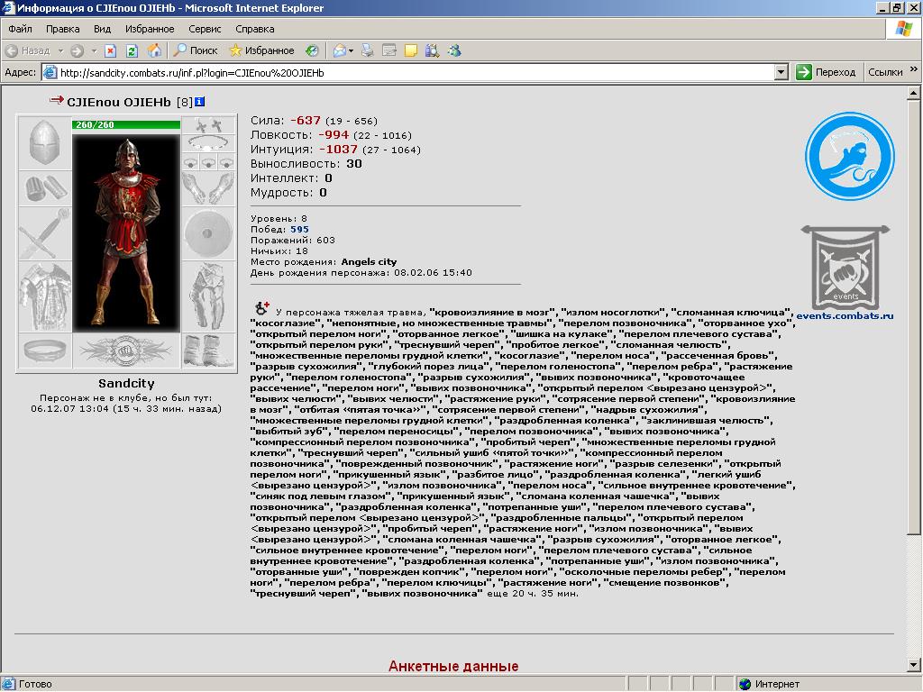Viewport: 923px width, 692px height.
Task: Click the vertical scrollbar thumb
Action: pos(913,316)
